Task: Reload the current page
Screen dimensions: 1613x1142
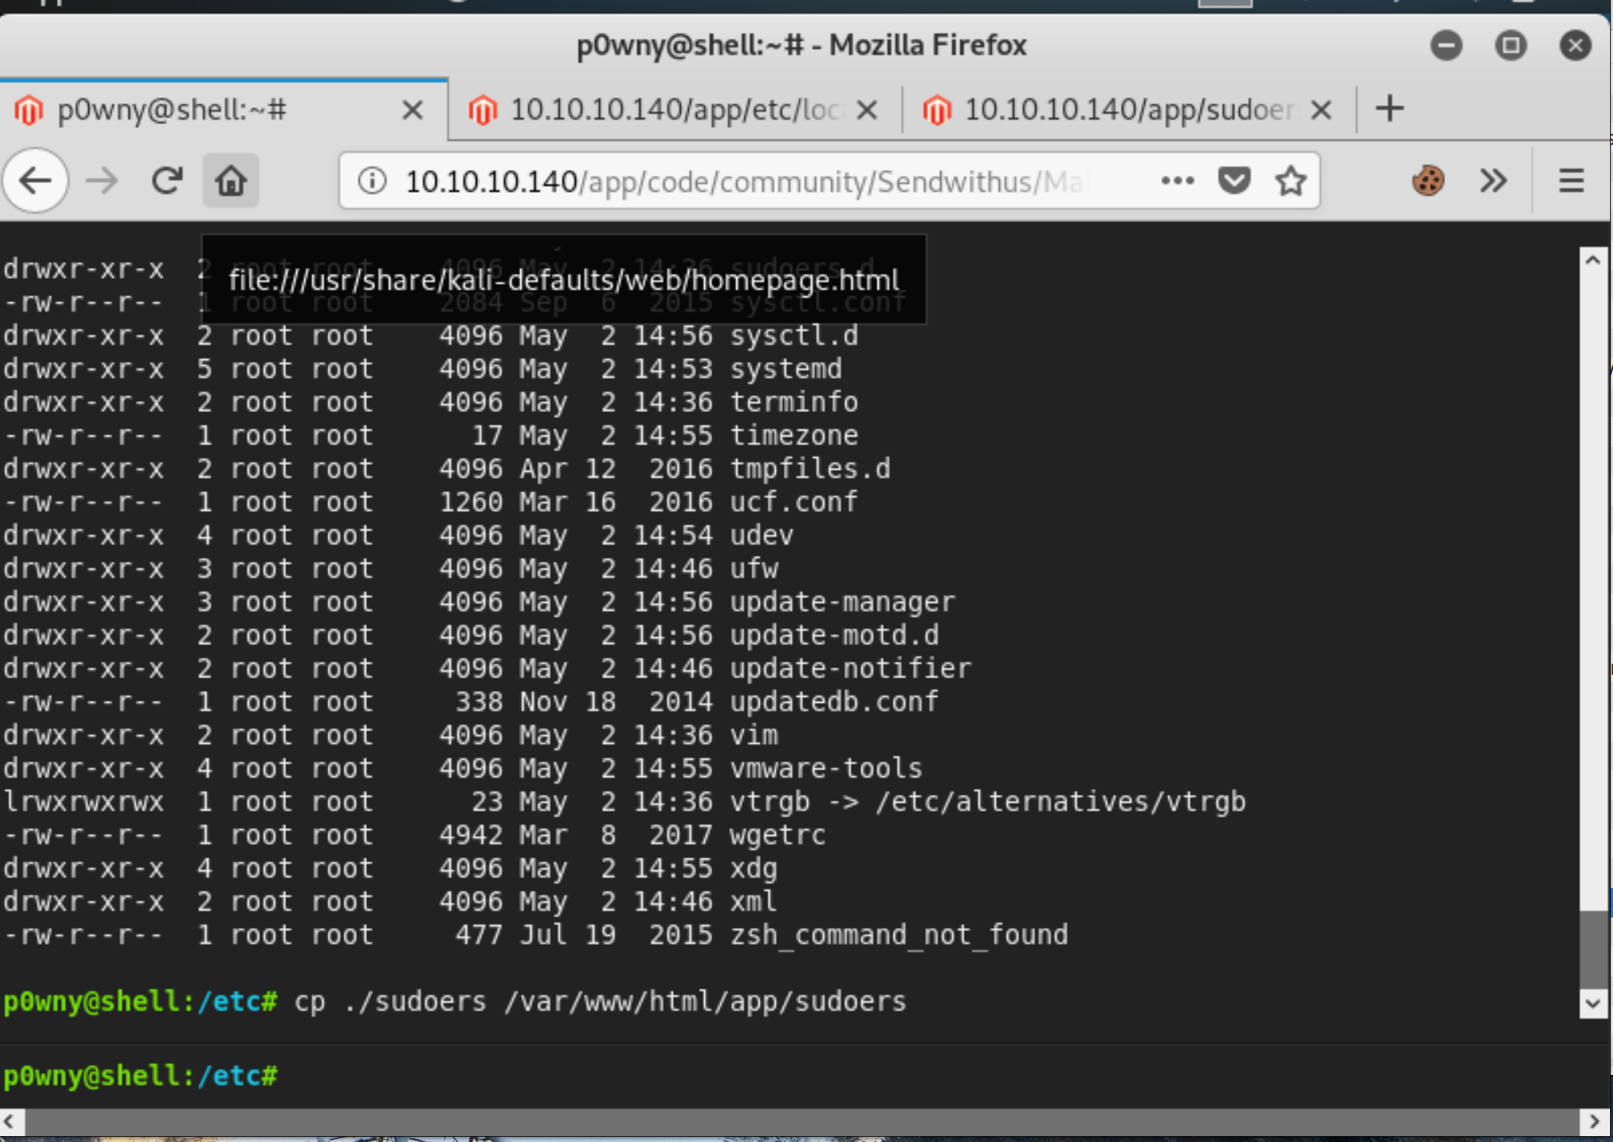Action: (x=167, y=181)
